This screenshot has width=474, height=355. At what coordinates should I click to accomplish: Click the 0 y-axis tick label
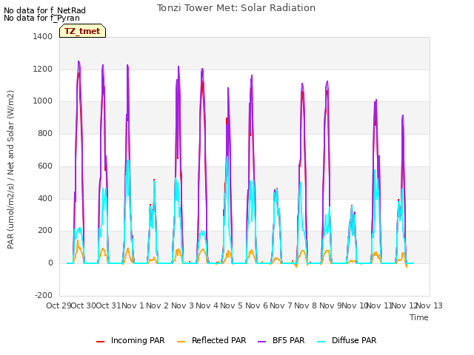(x=50, y=263)
